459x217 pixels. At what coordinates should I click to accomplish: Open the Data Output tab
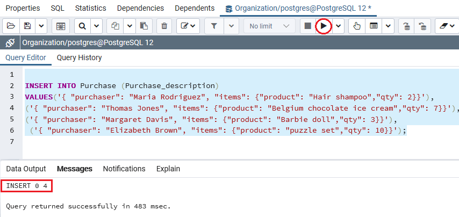pos(26,169)
